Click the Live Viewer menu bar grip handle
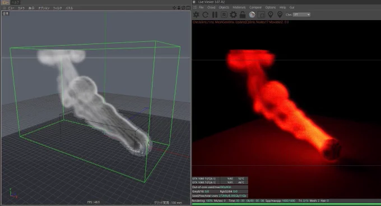Image resolution: width=381 pixels, height=206 pixels. [195, 7]
